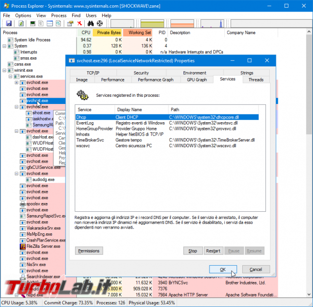313x307 pixels.
Task: Click the blue I/O mini graph
Action: (212, 24)
